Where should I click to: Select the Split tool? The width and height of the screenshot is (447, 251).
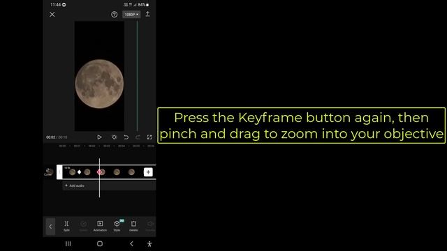pos(66,226)
